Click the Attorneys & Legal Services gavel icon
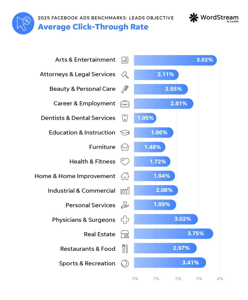This screenshot has width=248, height=300. [125, 74]
